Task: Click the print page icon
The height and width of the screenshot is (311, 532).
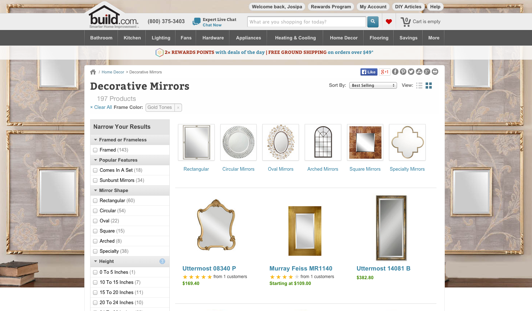Action: point(435,72)
